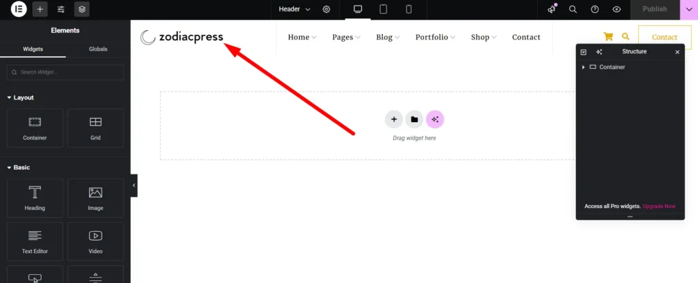Click the Elementor logo icon
This screenshot has width=698, height=283.
(x=18, y=10)
